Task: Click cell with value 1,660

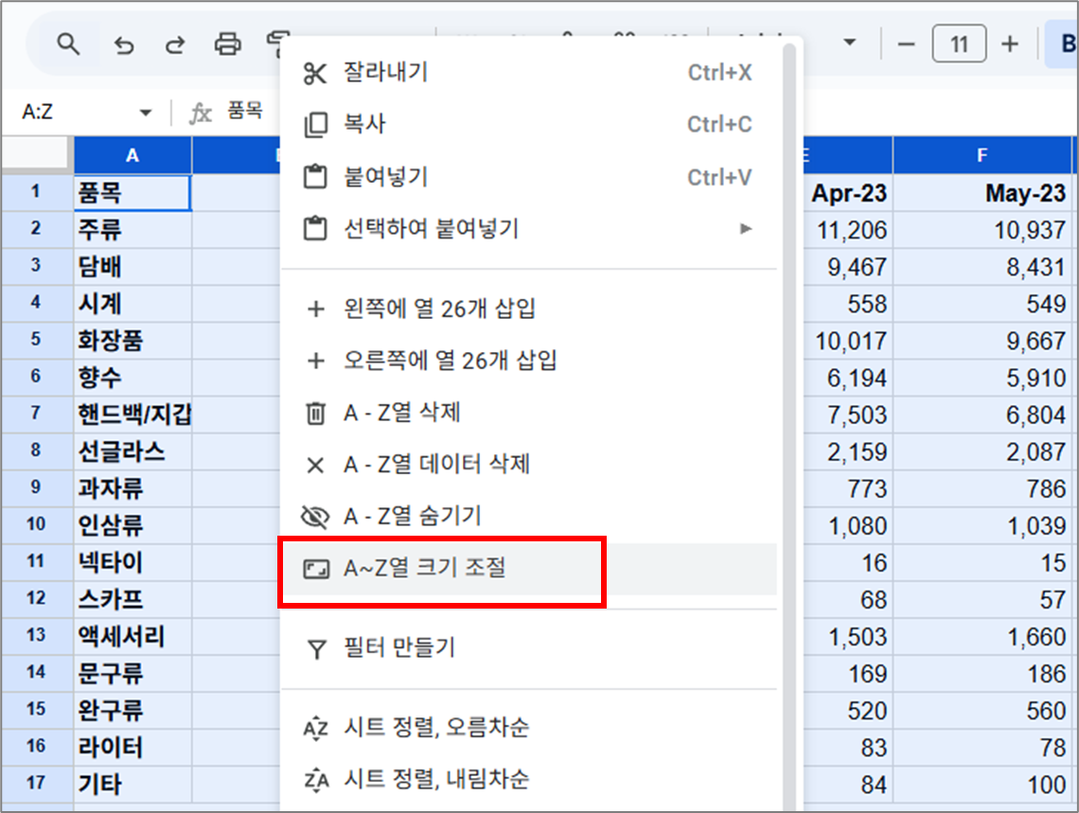Action: (x=982, y=636)
